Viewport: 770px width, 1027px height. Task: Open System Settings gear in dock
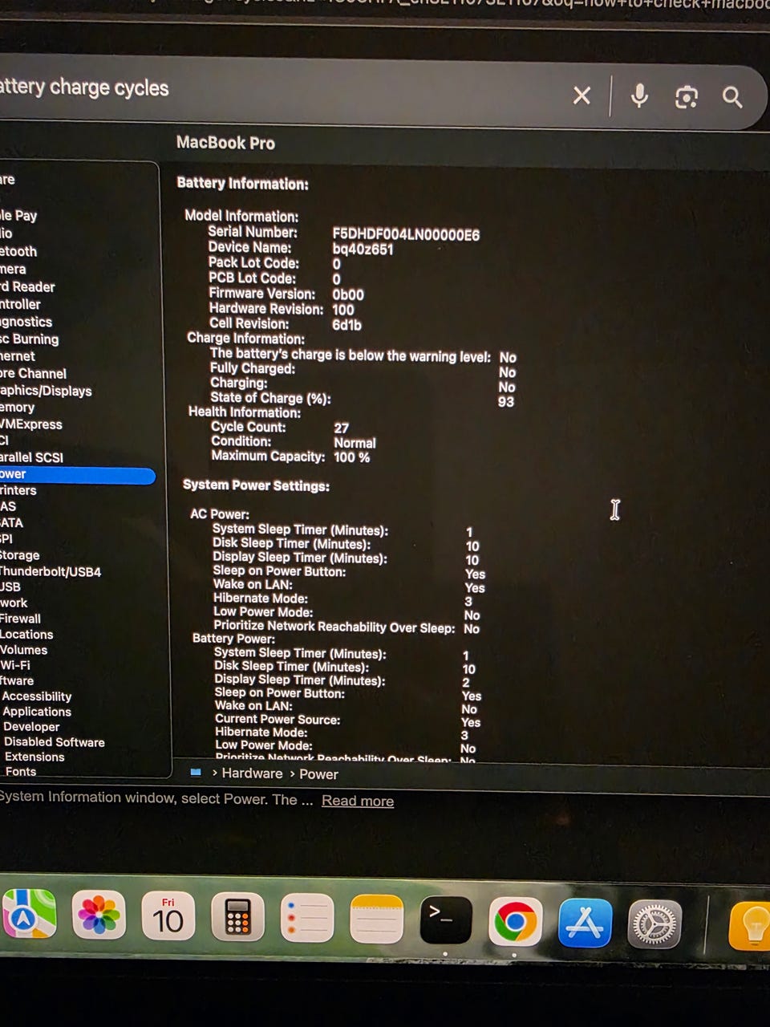[654, 924]
